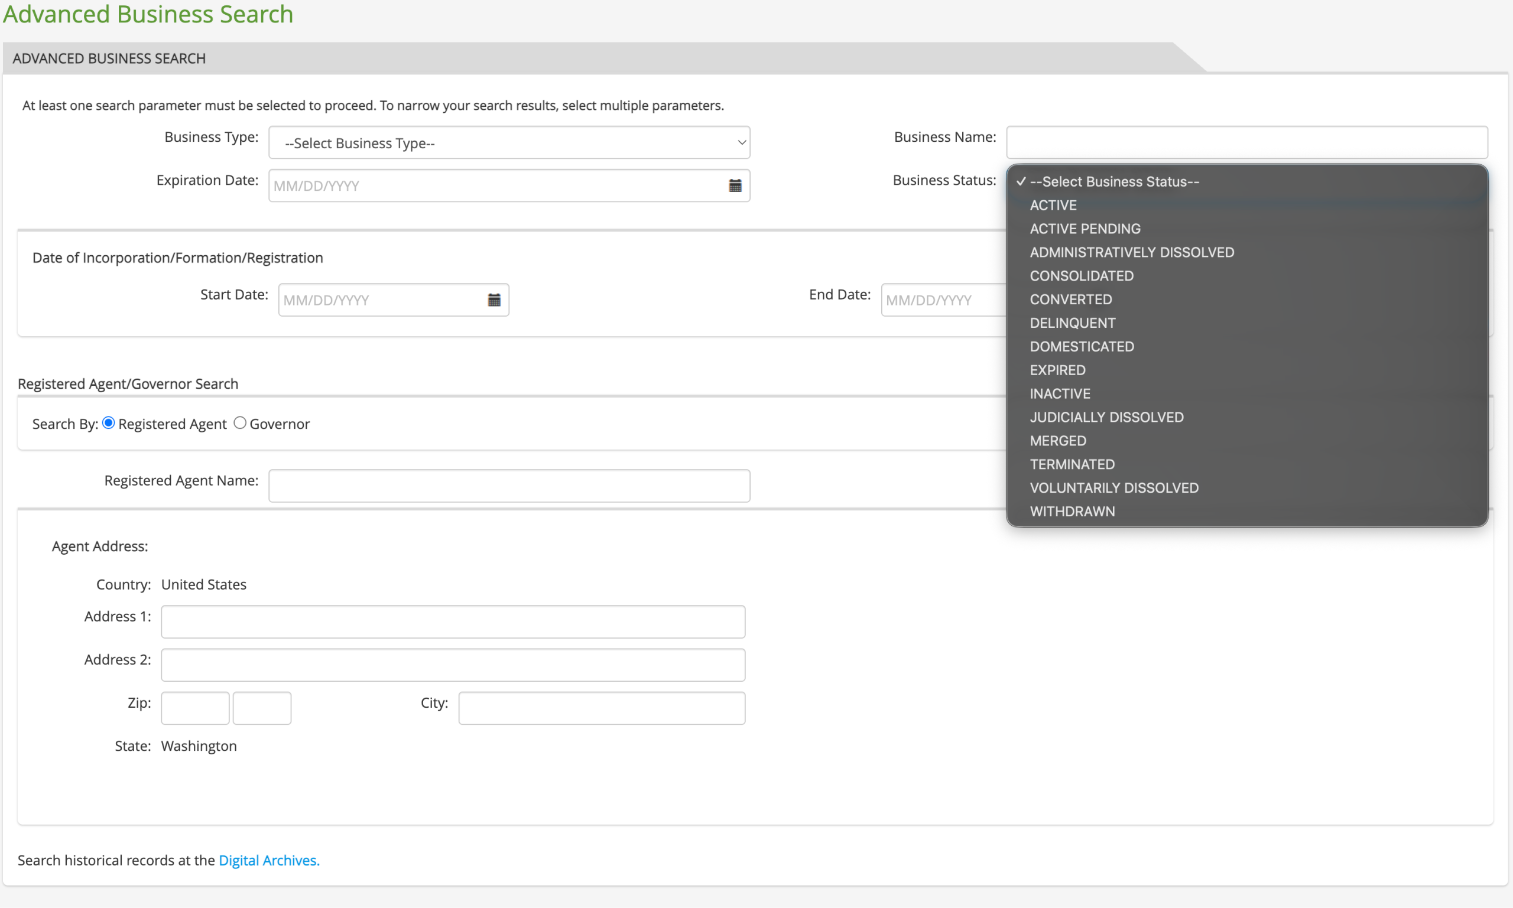The height and width of the screenshot is (908, 1513).
Task: Click the Washington state value
Action: pyautogui.click(x=199, y=746)
